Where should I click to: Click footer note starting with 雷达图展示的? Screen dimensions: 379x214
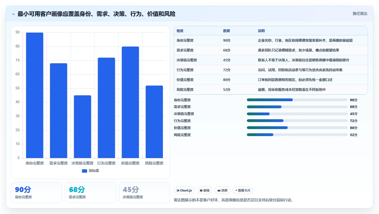point(234,200)
